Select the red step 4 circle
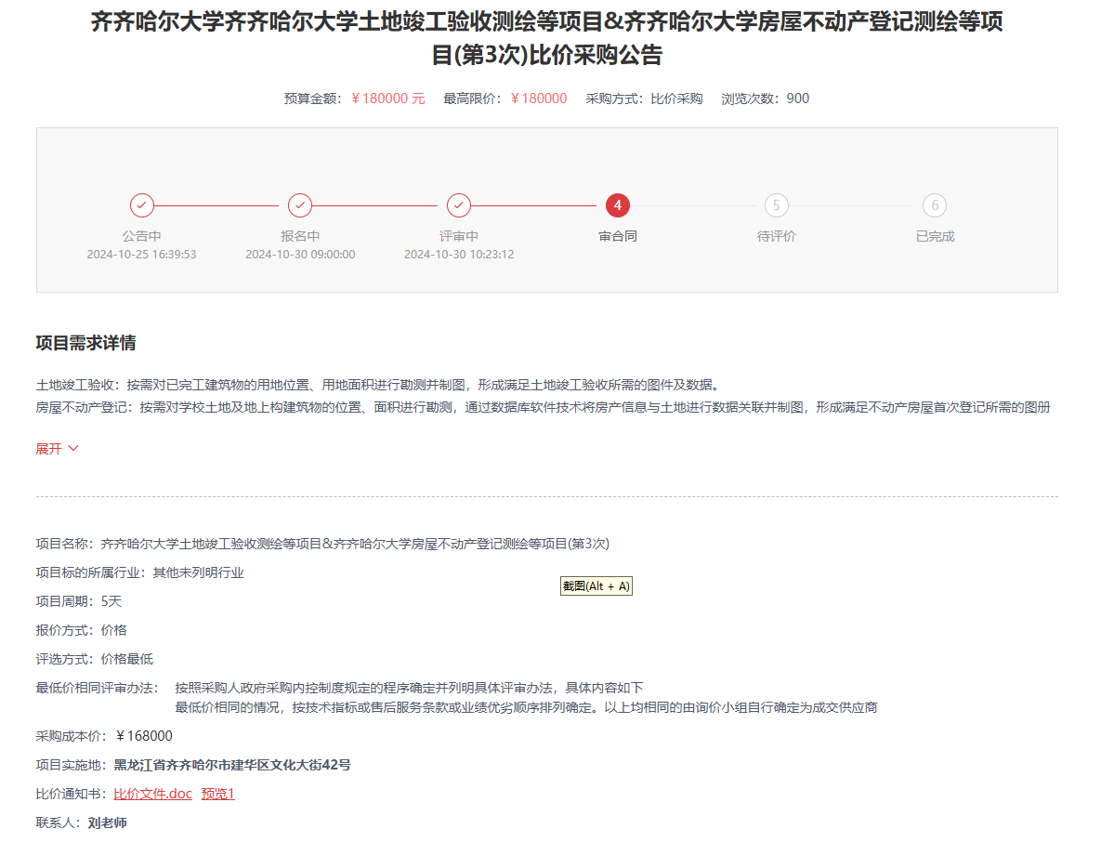Image resolution: width=1101 pixels, height=842 pixels. [618, 205]
